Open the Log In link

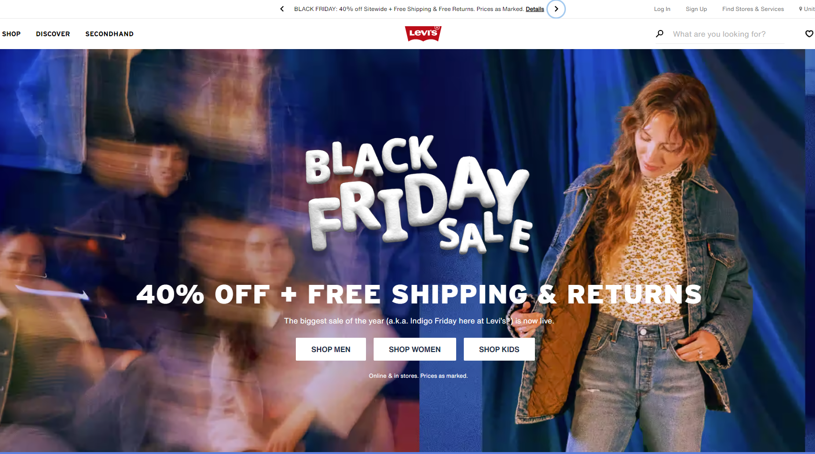(662, 9)
